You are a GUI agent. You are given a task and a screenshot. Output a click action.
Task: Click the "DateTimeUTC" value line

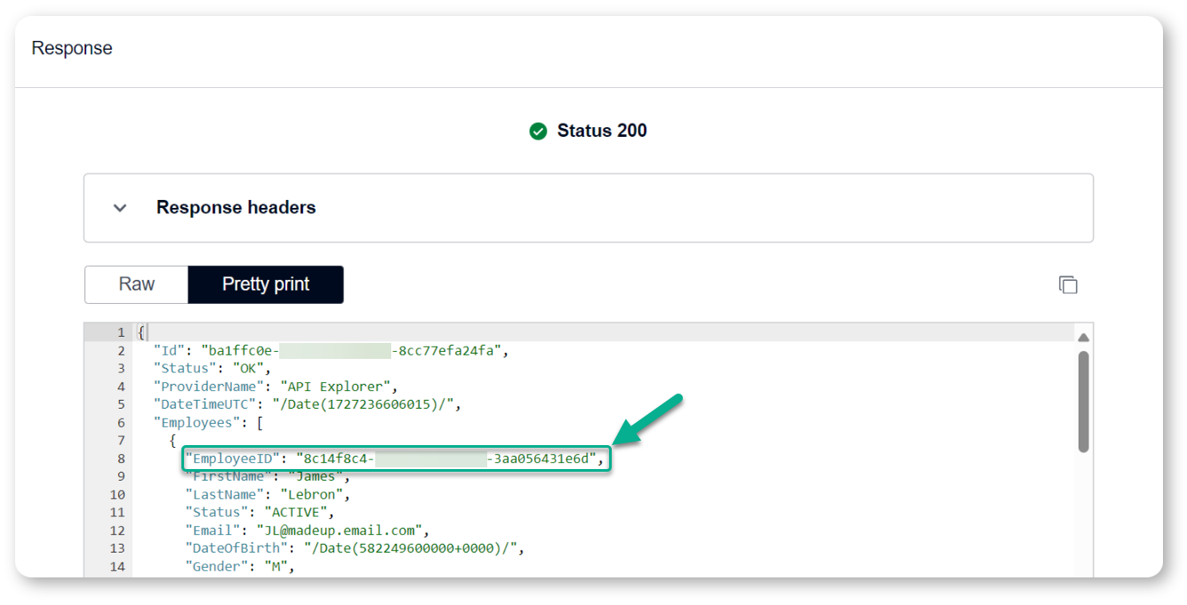coord(307,404)
